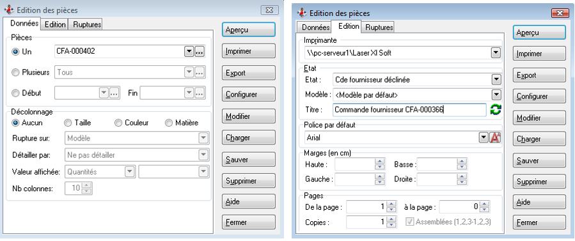Open the CFA-000402 piece dropdown
The image size is (575, 241).
(x=189, y=52)
